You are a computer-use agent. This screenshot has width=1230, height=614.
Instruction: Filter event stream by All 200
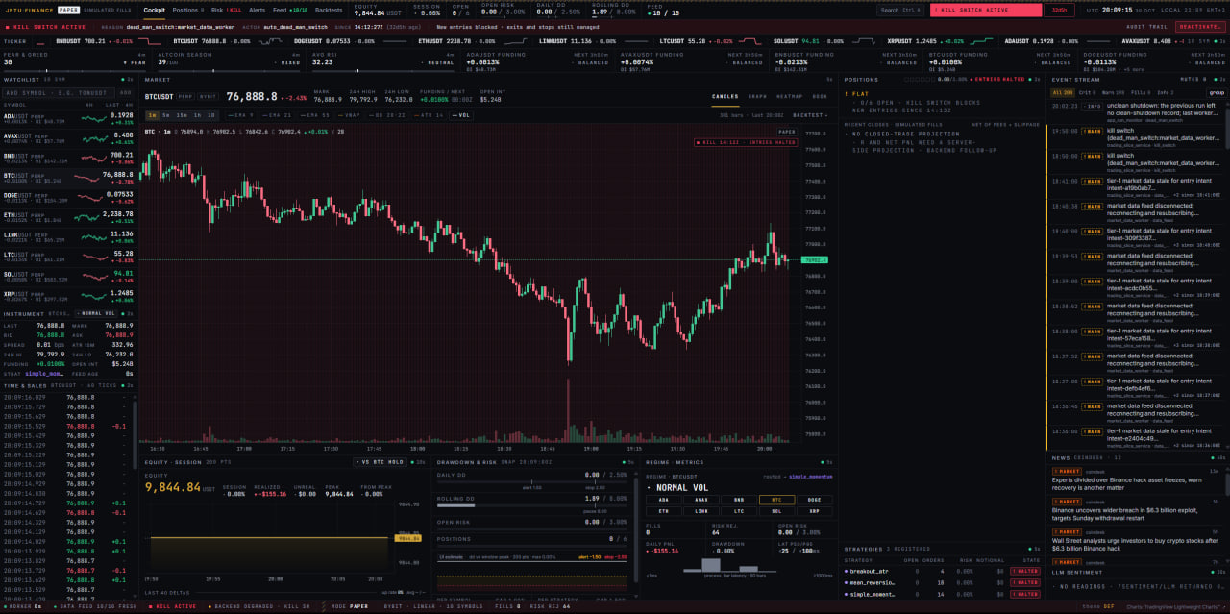point(1062,92)
